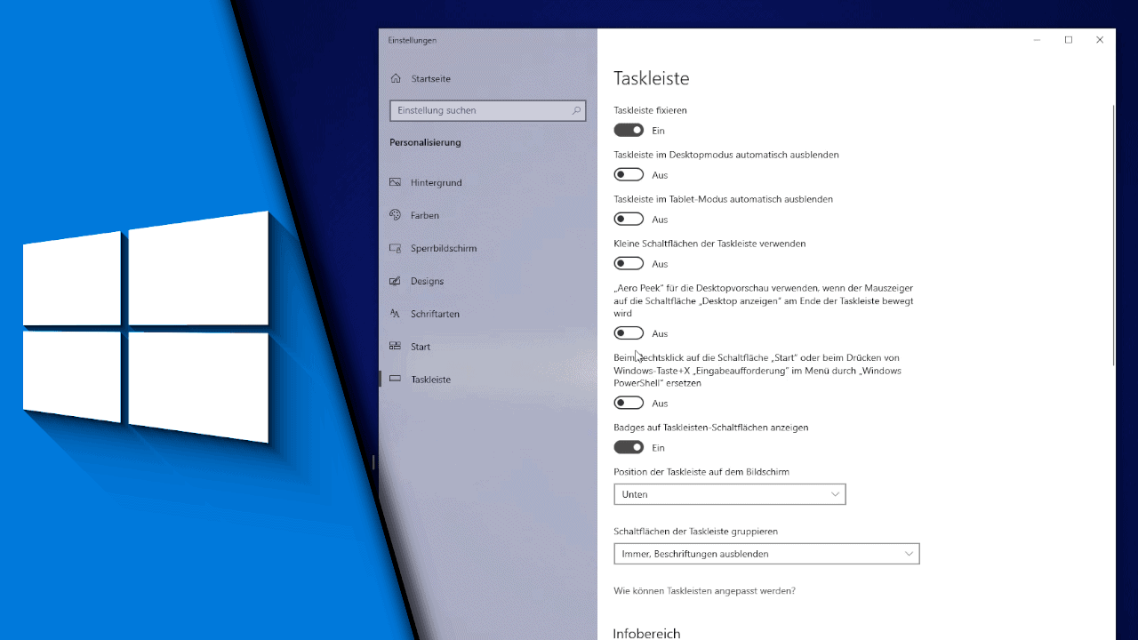Open the 'Schaltflächen der Taskleiste gruppieren' dropdown
The width and height of the screenshot is (1138, 640).
tap(766, 553)
